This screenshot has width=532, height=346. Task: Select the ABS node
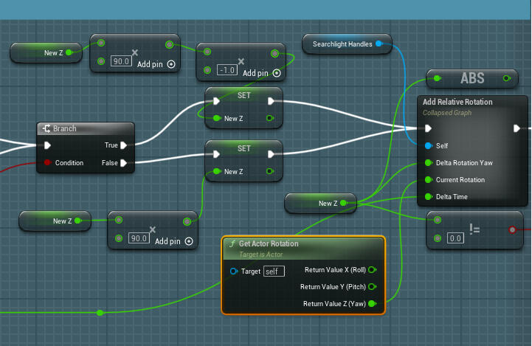[x=472, y=78]
